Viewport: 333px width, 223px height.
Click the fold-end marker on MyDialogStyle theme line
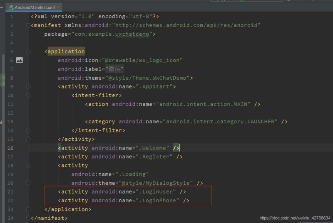[x=28, y=183]
